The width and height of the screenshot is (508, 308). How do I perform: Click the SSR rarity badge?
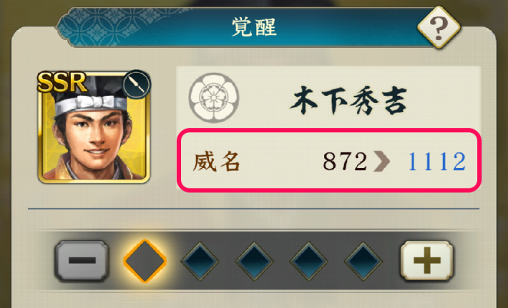(x=62, y=82)
